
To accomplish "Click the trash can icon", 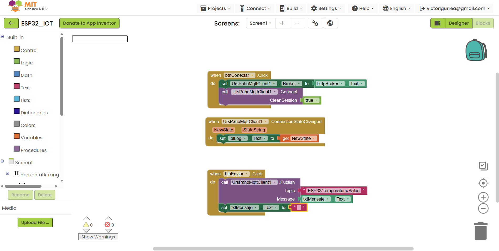I will pyautogui.click(x=480, y=231).
